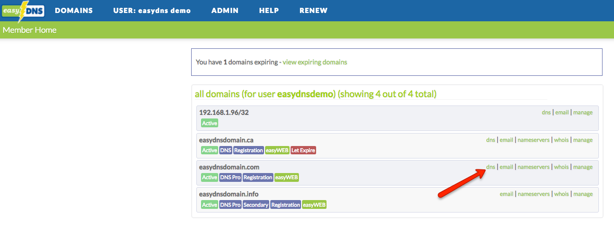Viewport: 614px width, 225px height.
Task: Click Registration badge under easydnsdomain.com
Action: coord(258,177)
